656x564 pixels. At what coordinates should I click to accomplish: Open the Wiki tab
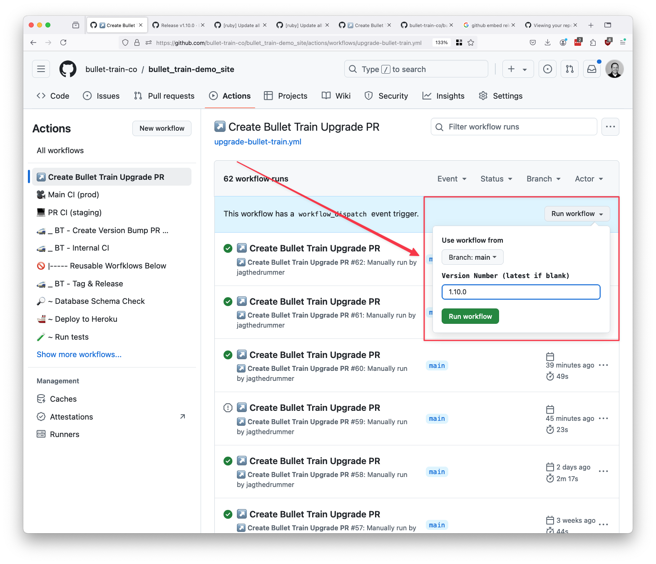336,96
